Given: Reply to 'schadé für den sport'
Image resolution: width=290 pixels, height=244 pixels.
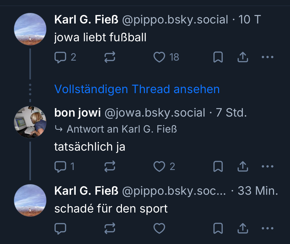Looking at the screenshot, I should [61, 229].
